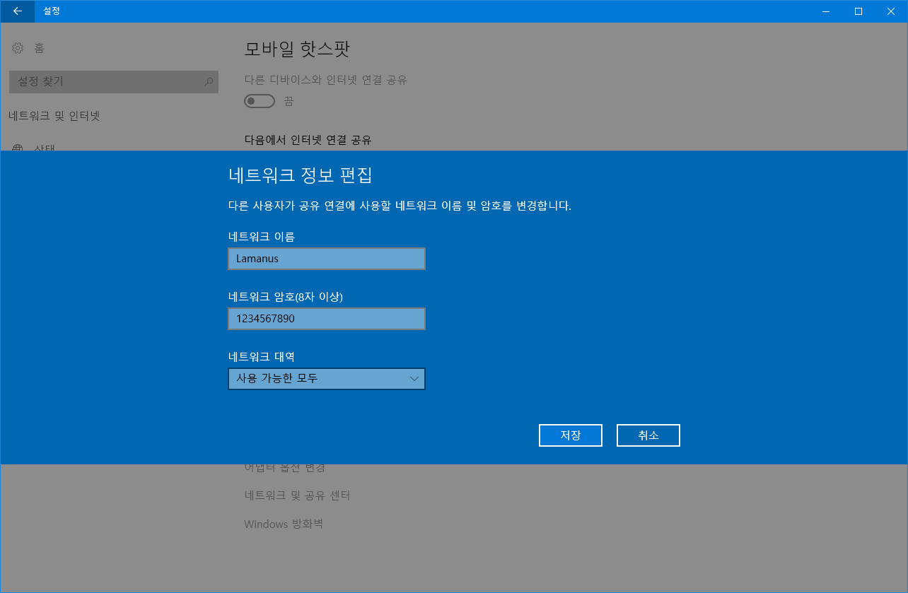
Task: Click the chevron arrow of band dropdown
Action: [414, 379]
